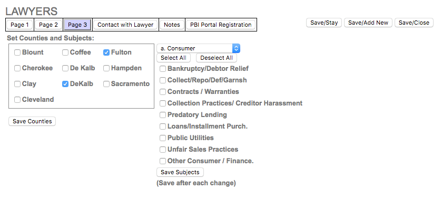Click the Select All button
Image resolution: width=442 pixels, height=212 pixels.
tap(173, 58)
